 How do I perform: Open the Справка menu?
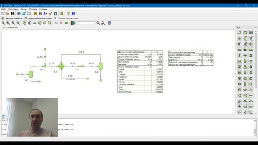[x=43, y=9]
